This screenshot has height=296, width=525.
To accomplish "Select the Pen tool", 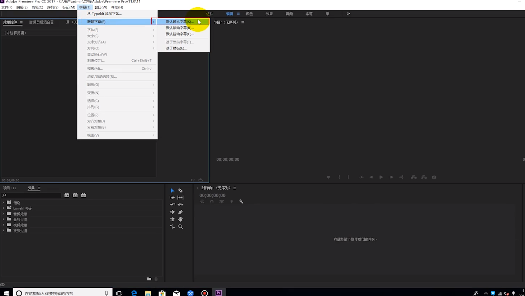I will pyautogui.click(x=180, y=212).
